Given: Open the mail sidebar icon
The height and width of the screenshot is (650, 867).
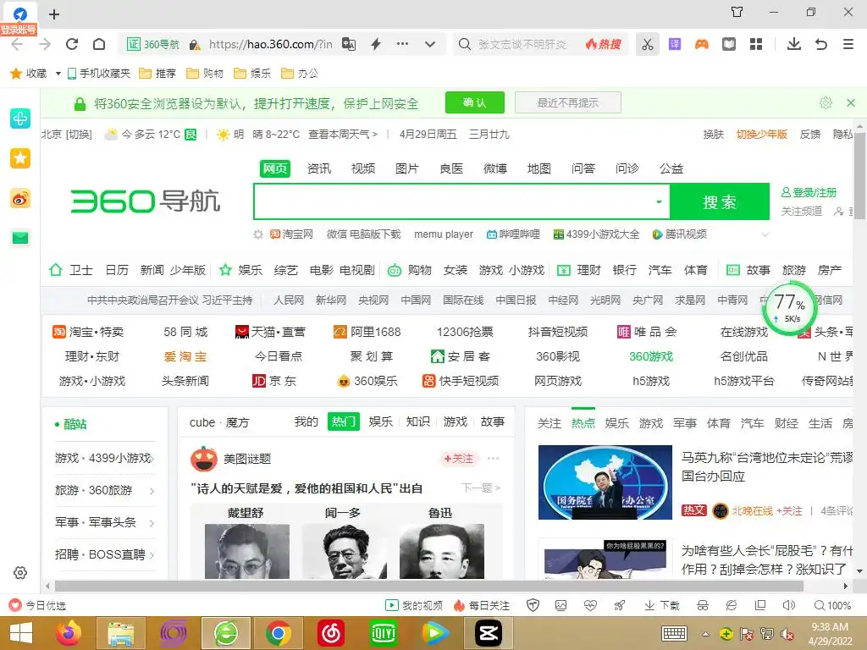Looking at the screenshot, I should (x=20, y=238).
